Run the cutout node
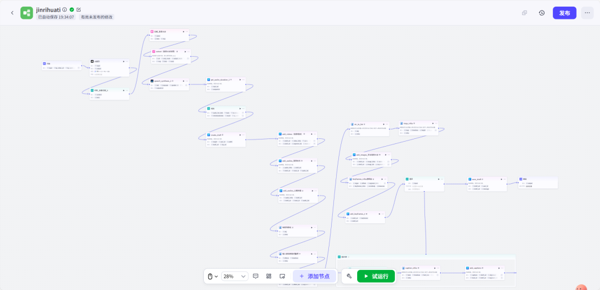 [x=185, y=51]
